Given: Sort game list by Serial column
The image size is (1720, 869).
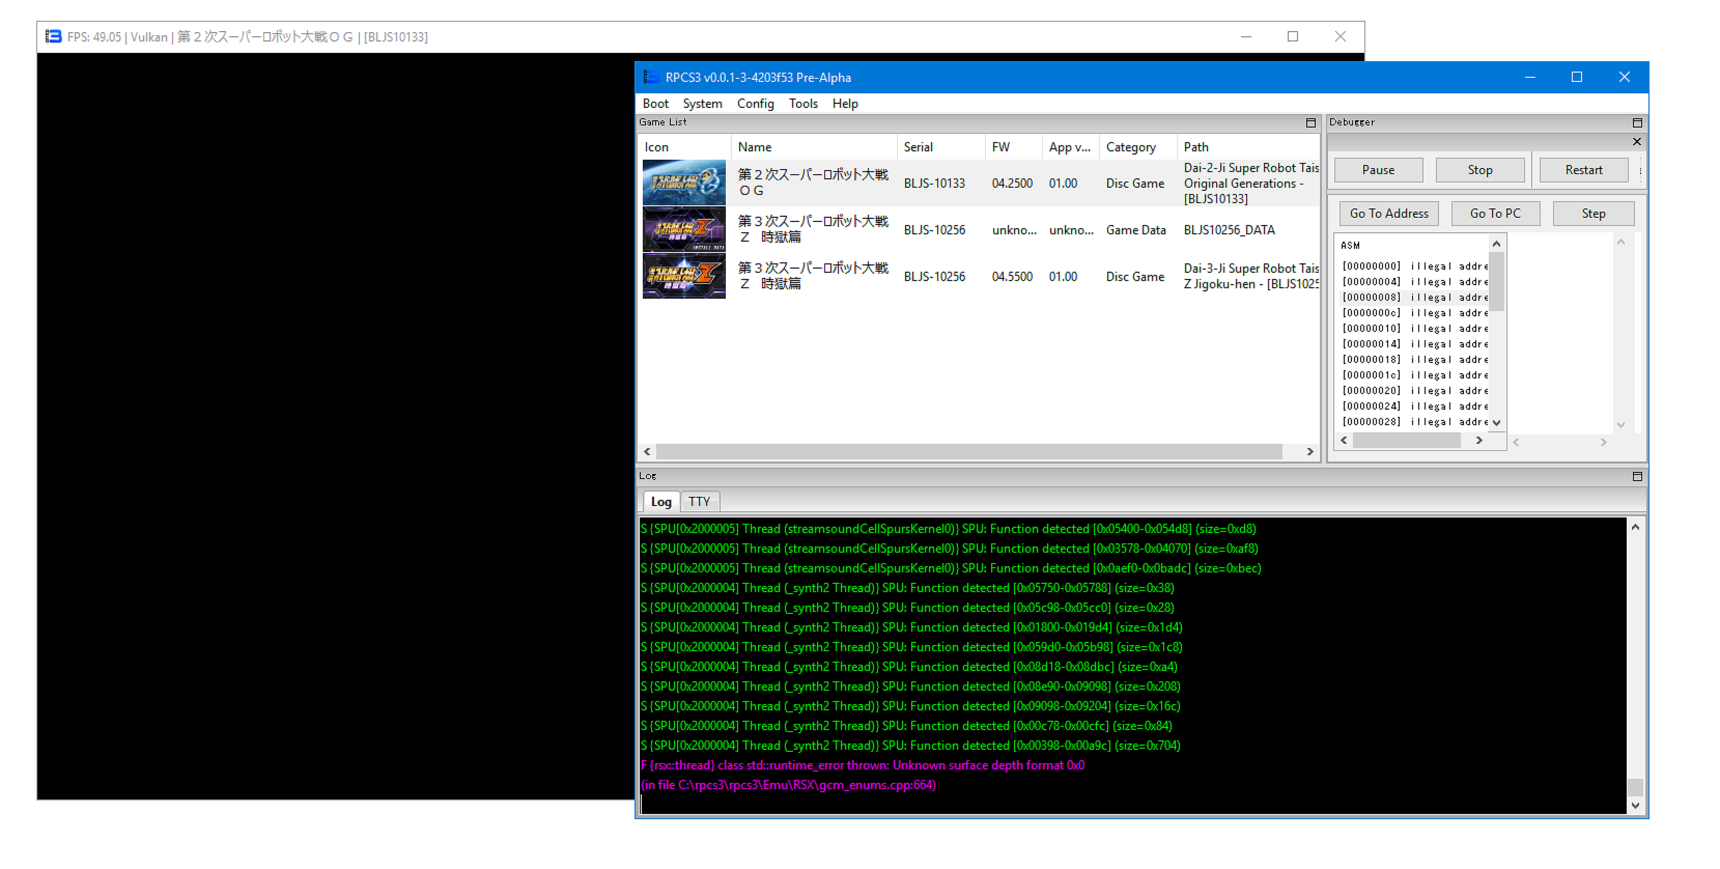Looking at the screenshot, I should (x=918, y=147).
